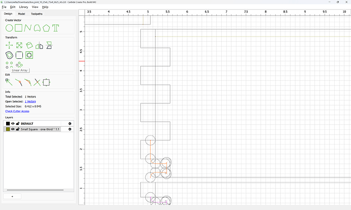Switch to the Toolpaths tab
351x210 pixels.
pos(37,14)
